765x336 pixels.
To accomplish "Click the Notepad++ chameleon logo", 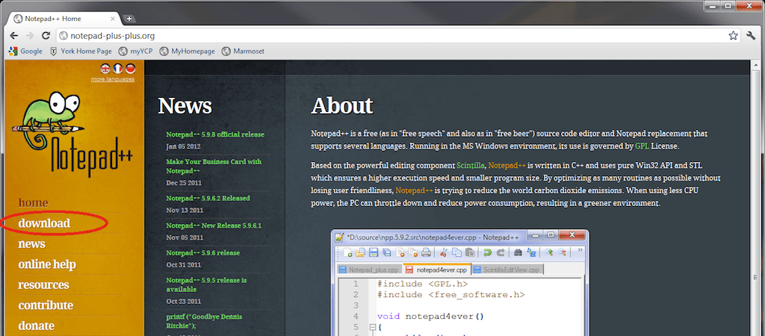I will (72, 133).
